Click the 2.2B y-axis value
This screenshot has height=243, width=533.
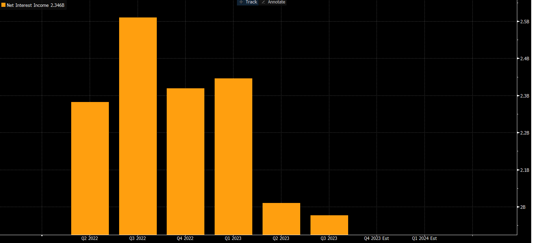pyautogui.click(x=525, y=132)
